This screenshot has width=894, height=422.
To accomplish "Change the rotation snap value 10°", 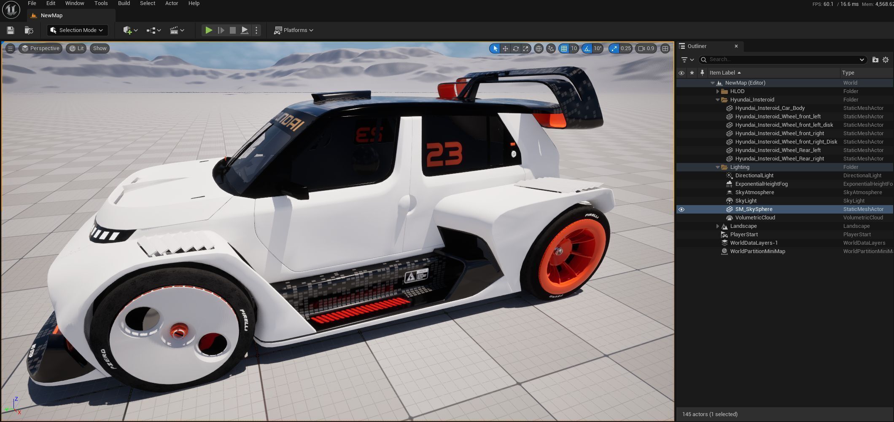I will (598, 48).
